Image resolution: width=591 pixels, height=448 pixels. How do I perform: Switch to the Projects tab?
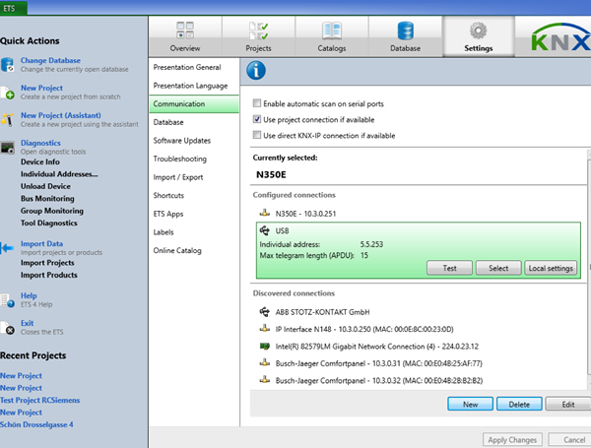click(258, 36)
